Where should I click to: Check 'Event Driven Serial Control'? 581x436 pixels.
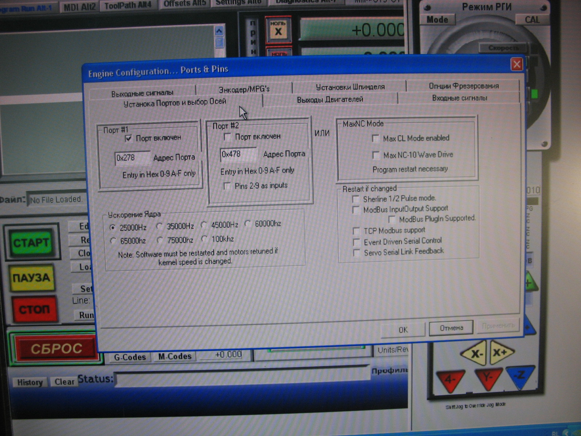click(357, 242)
